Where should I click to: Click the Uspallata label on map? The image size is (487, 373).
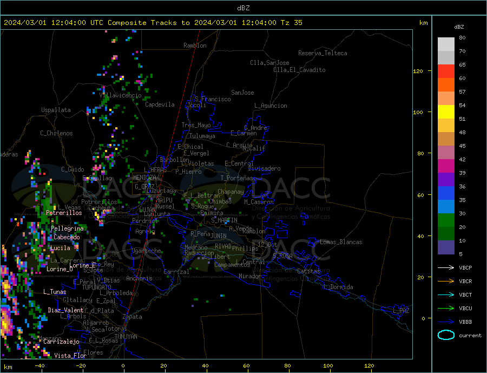(56, 110)
